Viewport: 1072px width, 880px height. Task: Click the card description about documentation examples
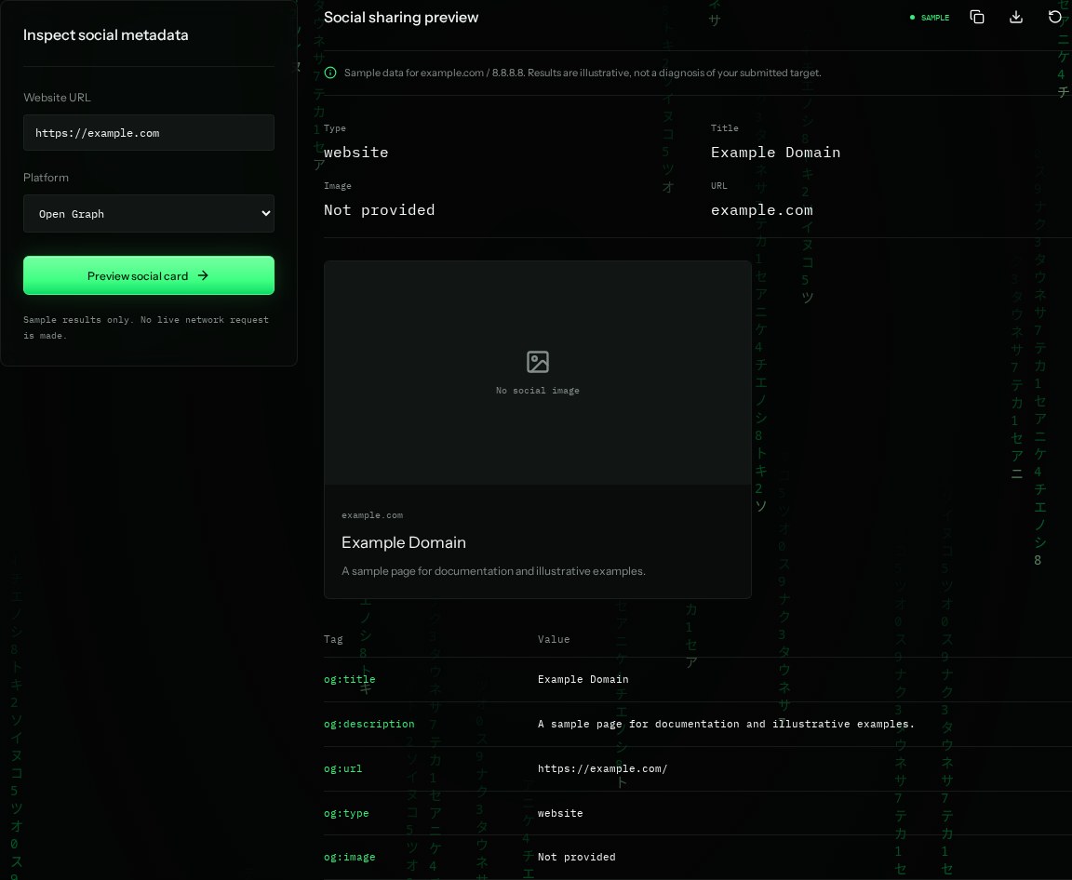[x=493, y=571]
